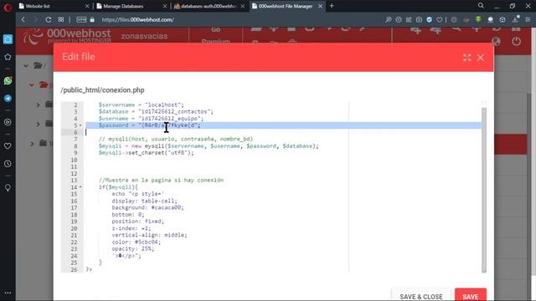Viewport: 536px width, 301px height.
Task: Click the VPN badge in address bar
Action: (81, 20)
